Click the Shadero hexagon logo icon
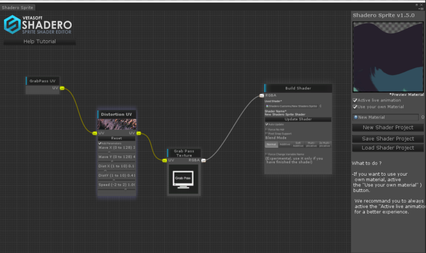Viewport: 426px width, 253px height. pos(12,25)
